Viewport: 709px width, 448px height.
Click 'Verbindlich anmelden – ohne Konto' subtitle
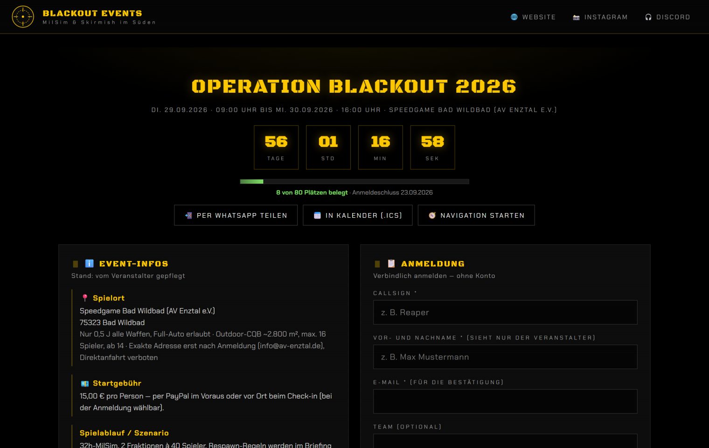point(434,276)
